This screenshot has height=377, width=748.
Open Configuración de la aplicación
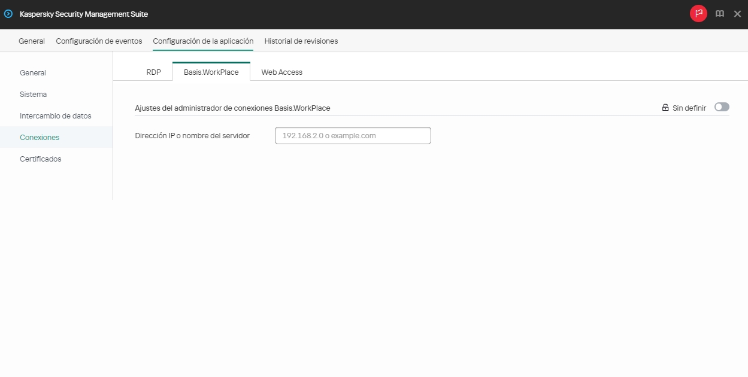pyautogui.click(x=203, y=41)
